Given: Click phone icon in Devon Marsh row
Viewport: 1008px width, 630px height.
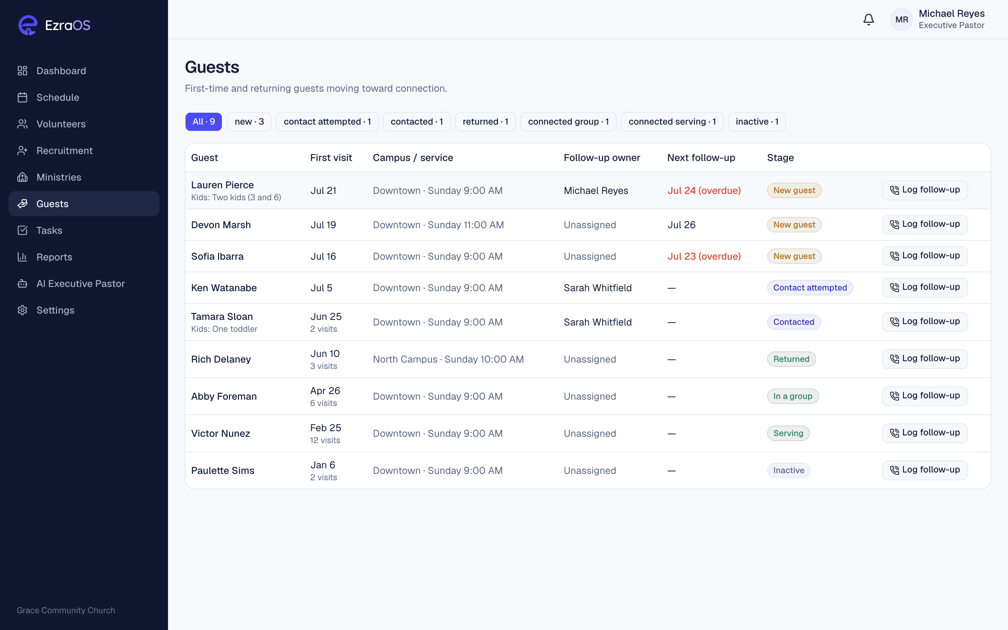Looking at the screenshot, I should coord(894,224).
